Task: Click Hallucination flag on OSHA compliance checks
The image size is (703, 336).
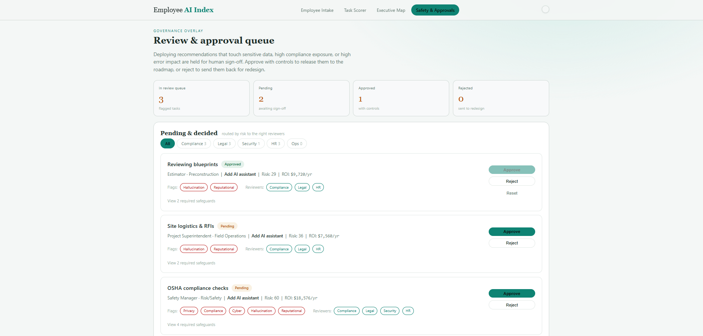Action: pyautogui.click(x=262, y=311)
